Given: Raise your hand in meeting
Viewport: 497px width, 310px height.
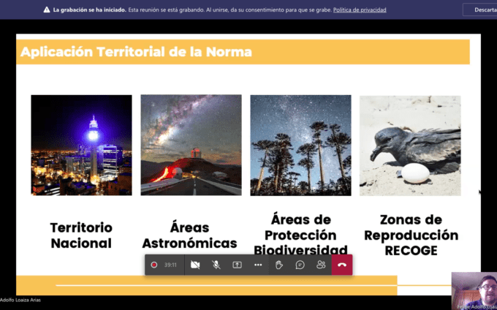Looking at the screenshot, I should 279,265.
